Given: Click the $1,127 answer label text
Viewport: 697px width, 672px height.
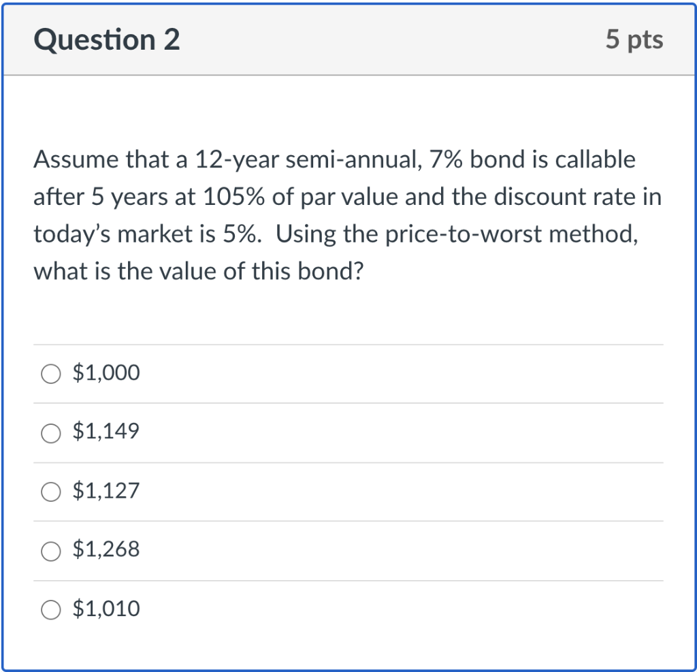Looking at the screenshot, I should 106,491.
